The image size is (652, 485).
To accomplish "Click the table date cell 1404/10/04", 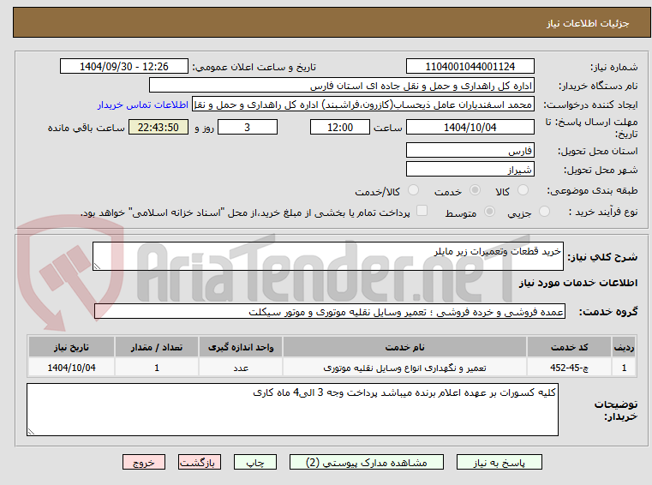I will pyautogui.click(x=71, y=368).
